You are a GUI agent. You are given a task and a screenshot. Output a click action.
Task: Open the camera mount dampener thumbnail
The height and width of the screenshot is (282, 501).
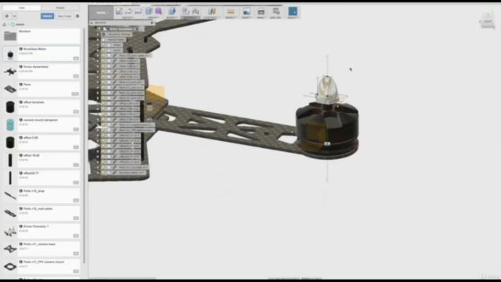[10, 125]
